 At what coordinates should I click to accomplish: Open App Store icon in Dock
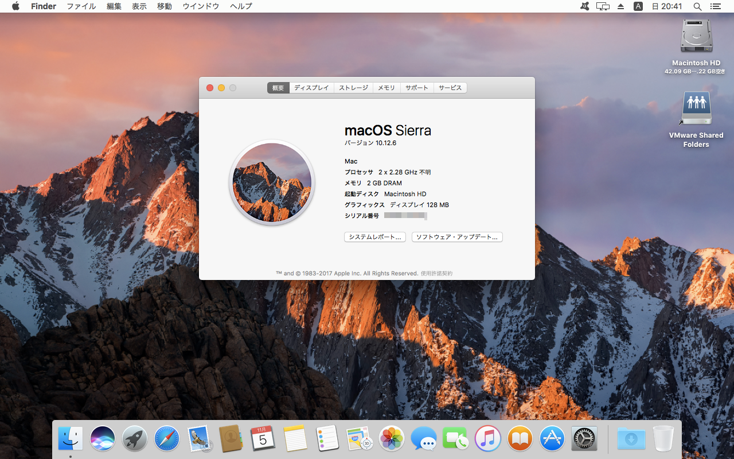coord(552,439)
